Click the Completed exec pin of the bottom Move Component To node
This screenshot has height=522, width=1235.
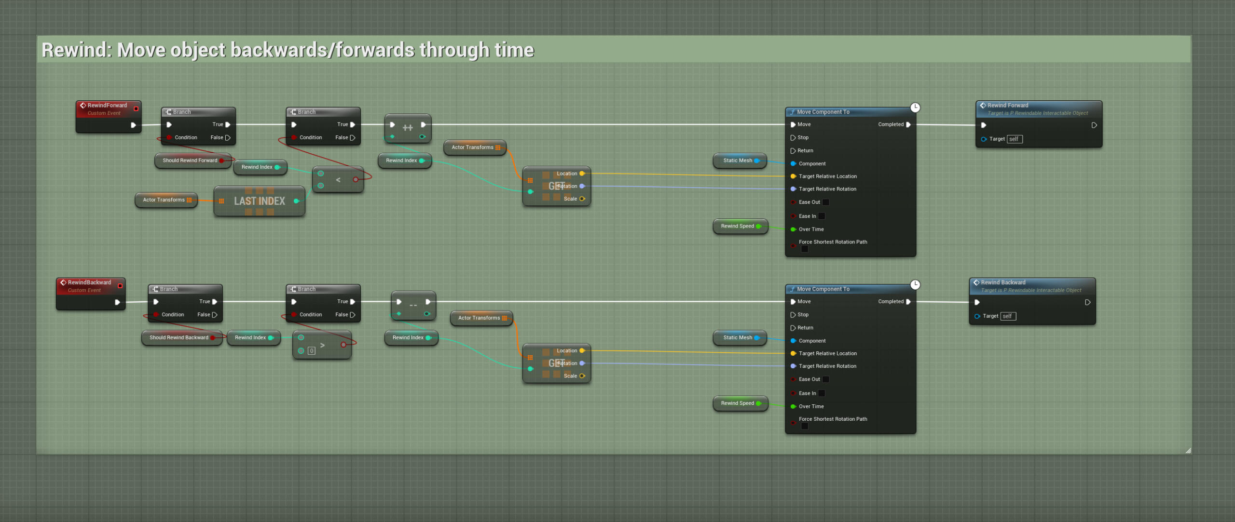pos(908,302)
